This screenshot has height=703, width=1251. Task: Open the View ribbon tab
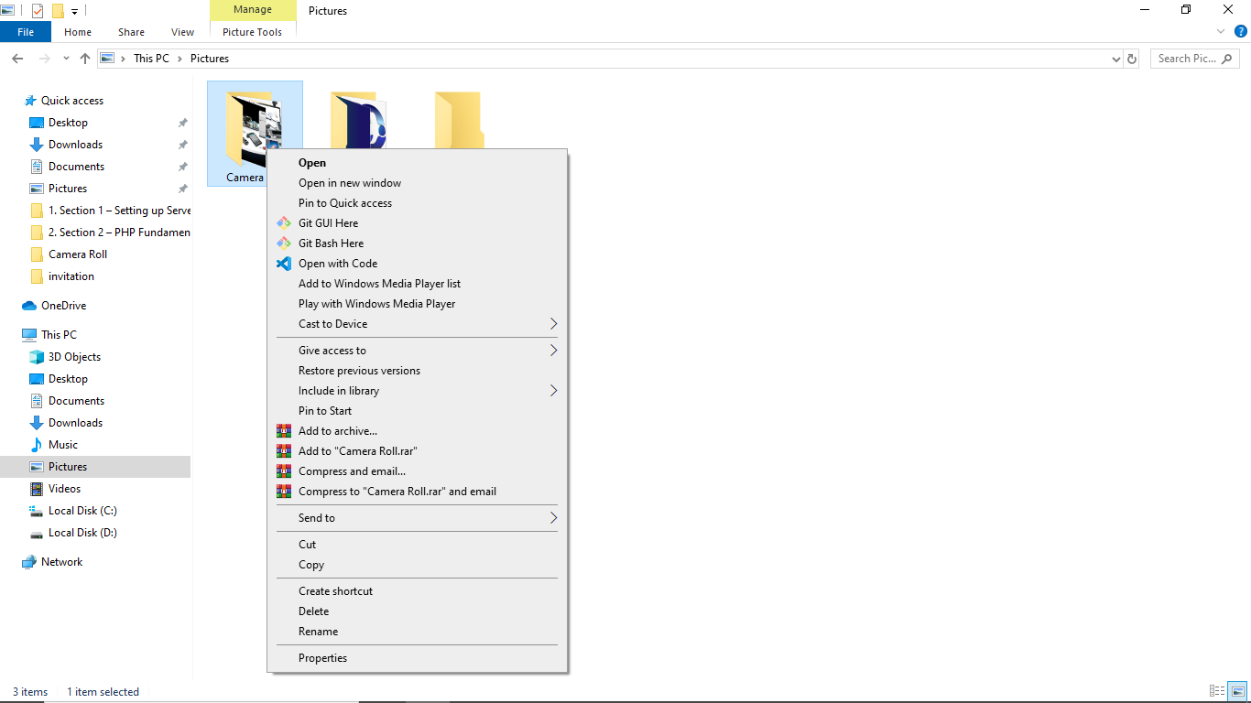click(183, 32)
